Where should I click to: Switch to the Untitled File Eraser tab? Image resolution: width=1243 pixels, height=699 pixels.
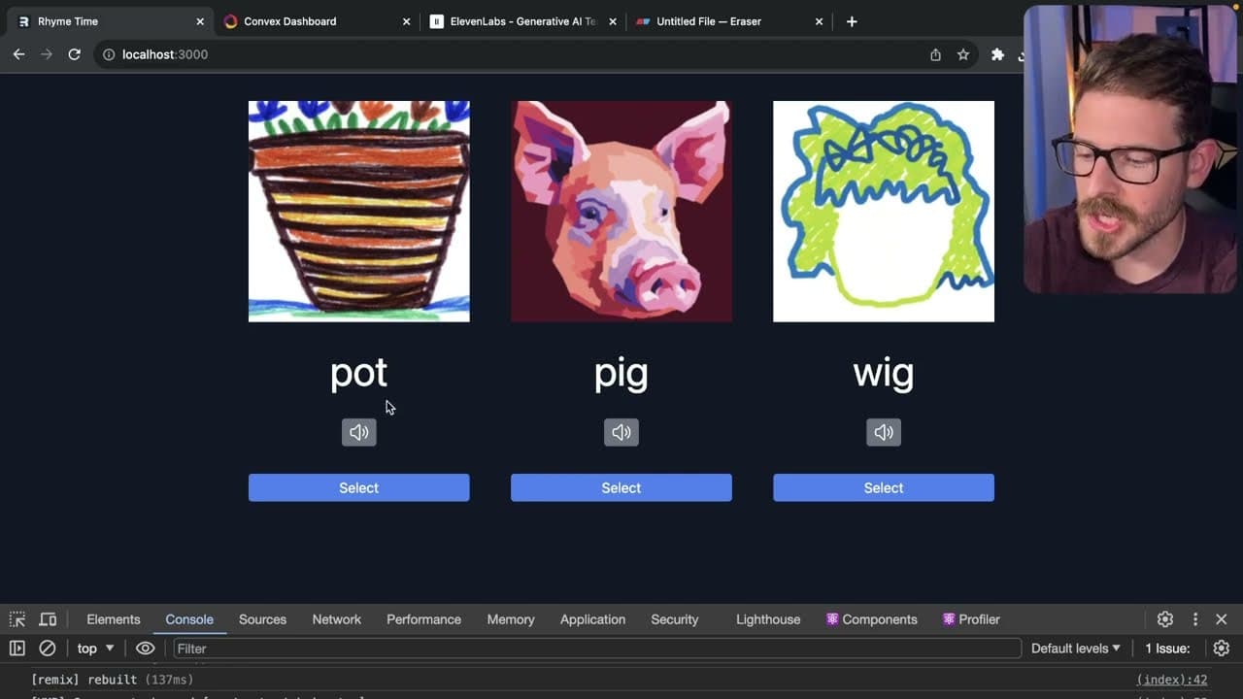[x=728, y=21]
